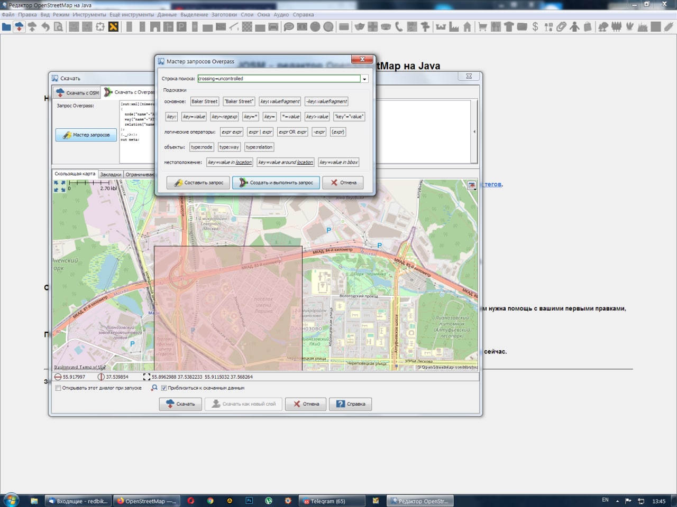Click the download map data cloud icon
This screenshot has width=677, height=507.
[19, 26]
